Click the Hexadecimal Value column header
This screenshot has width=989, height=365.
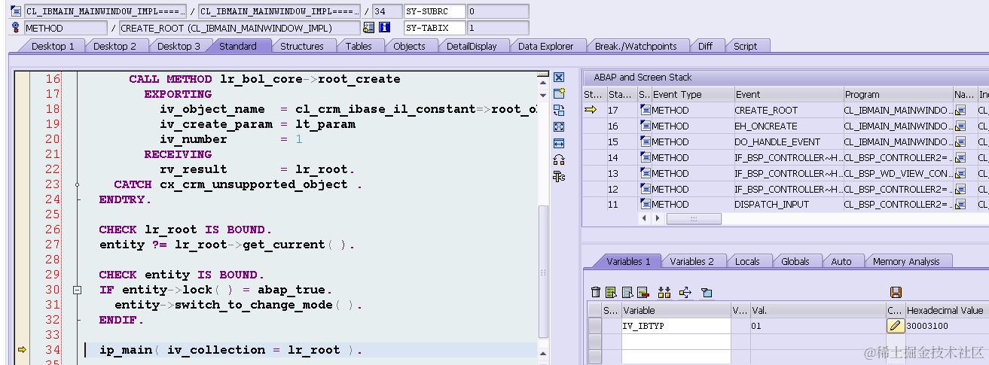pyautogui.click(x=946, y=310)
